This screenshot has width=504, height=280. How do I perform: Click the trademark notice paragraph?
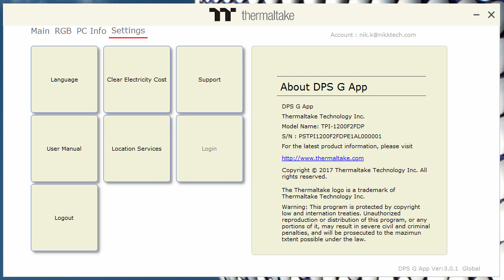[338, 193]
